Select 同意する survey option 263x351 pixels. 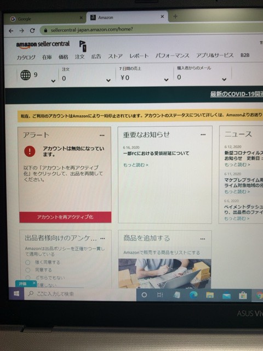point(28,270)
